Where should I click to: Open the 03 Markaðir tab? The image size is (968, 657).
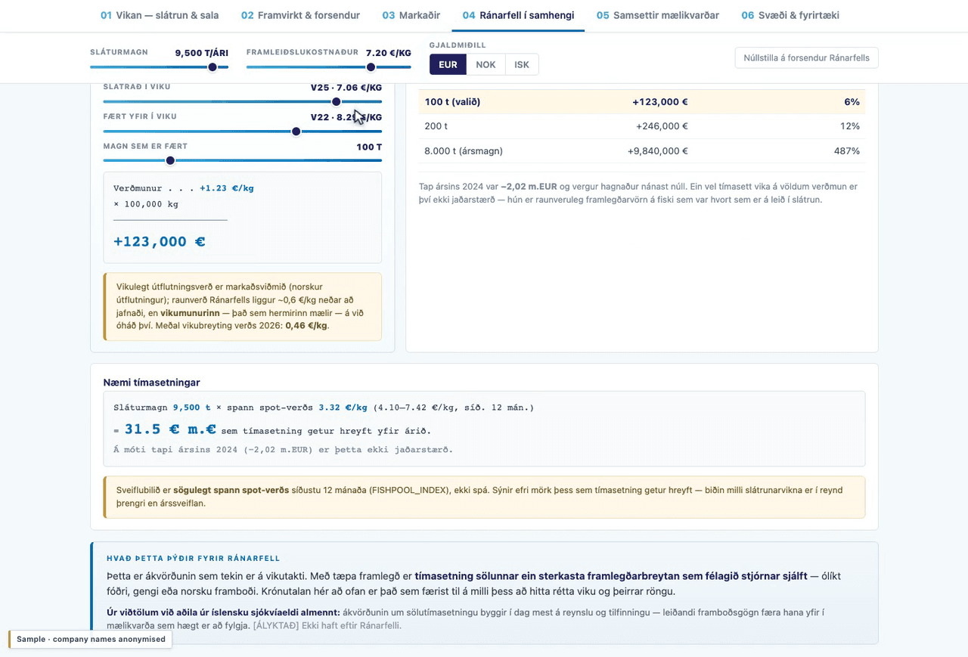coord(411,15)
